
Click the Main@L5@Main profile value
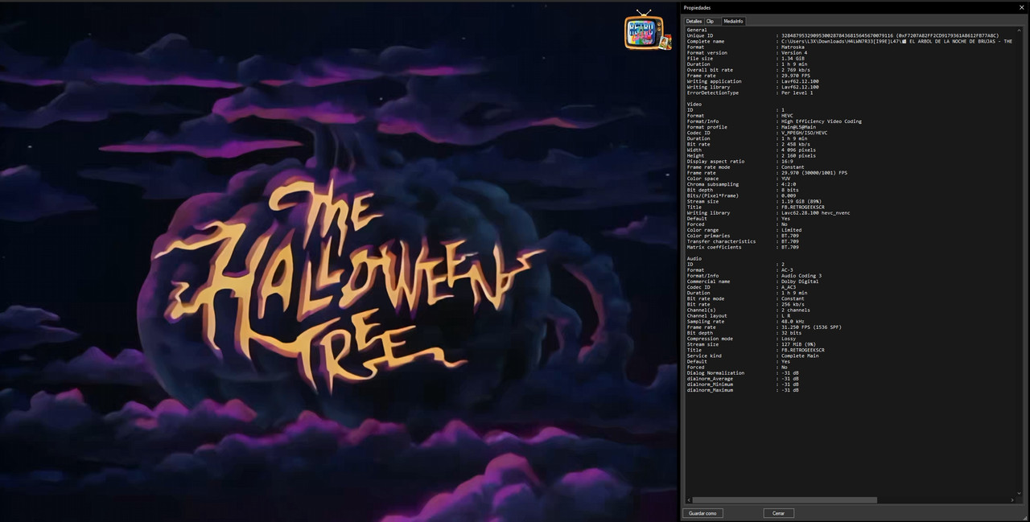798,127
